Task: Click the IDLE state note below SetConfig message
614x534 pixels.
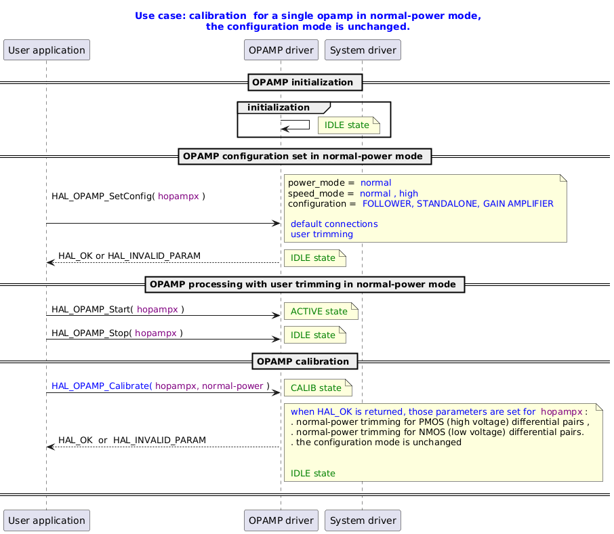Action: 314,258
